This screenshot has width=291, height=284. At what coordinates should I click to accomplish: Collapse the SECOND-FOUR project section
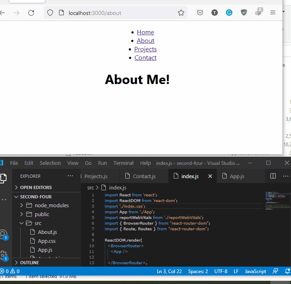[46, 197]
